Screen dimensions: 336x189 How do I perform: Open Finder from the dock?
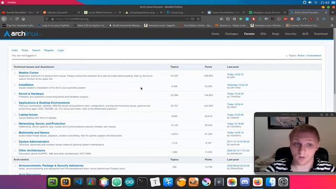270,182
